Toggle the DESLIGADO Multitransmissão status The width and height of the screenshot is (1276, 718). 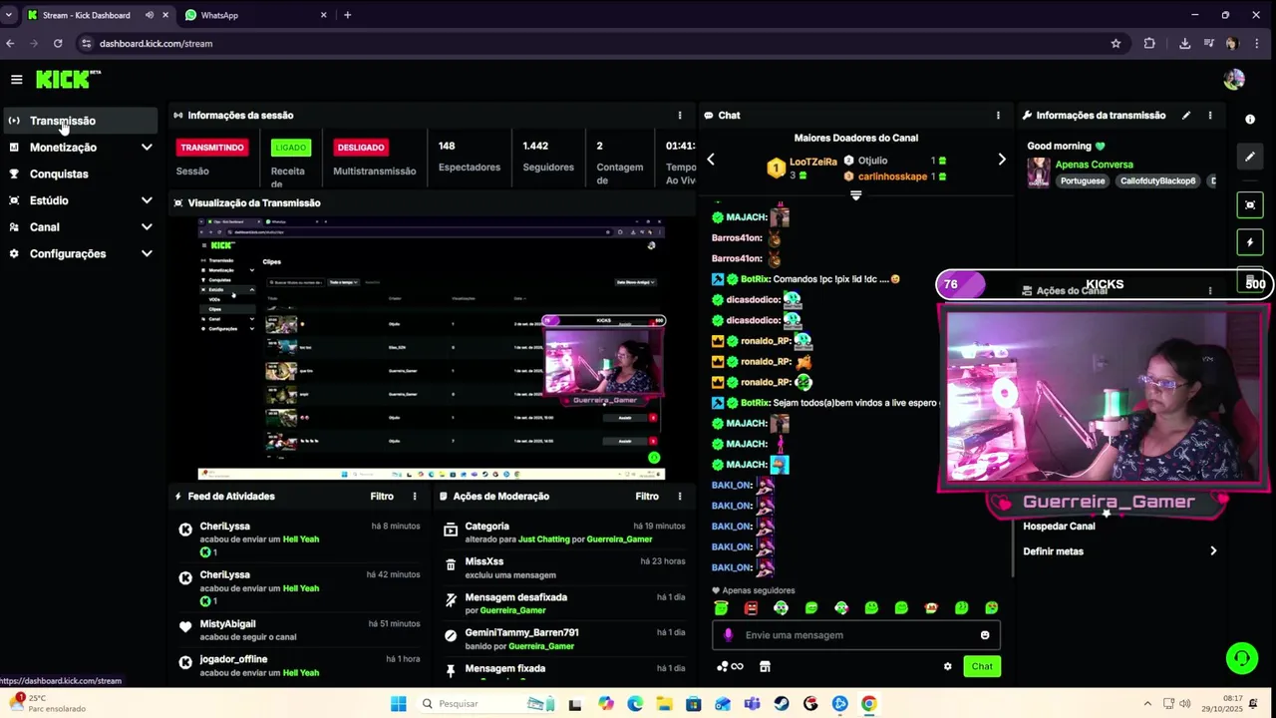click(x=361, y=148)
